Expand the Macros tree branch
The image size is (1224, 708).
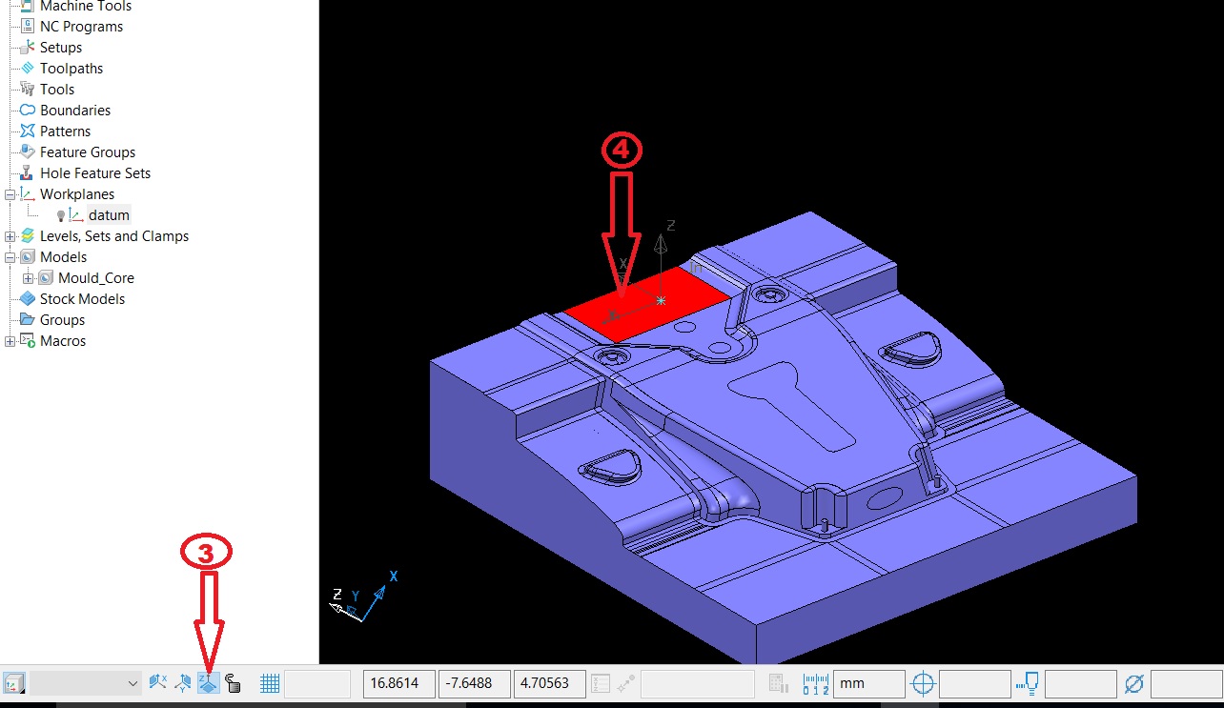pyautogui.click(x=8, y=340)
